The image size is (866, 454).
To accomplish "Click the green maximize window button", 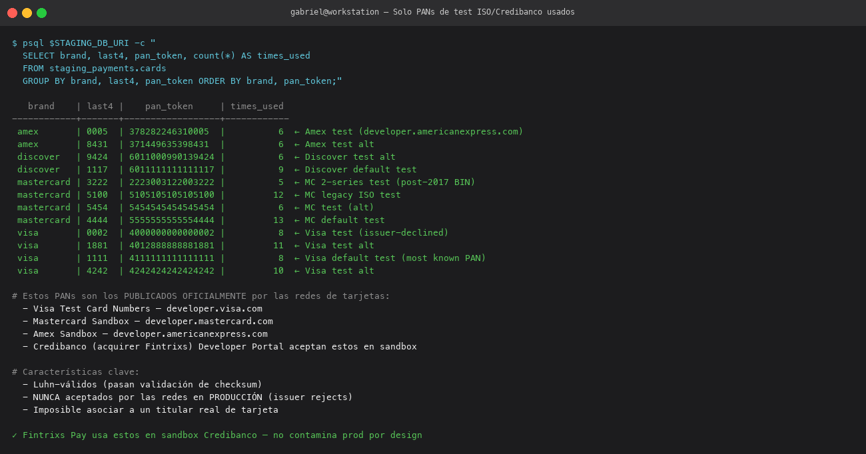I will pyautogui.click(x=41, y=13).
